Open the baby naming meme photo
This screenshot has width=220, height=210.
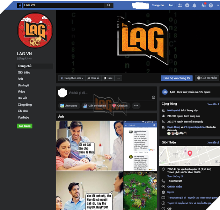89,146
